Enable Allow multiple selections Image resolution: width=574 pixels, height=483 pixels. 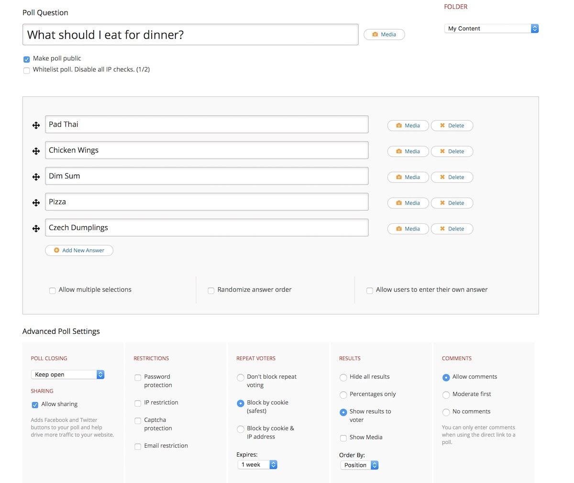(53, 290)
